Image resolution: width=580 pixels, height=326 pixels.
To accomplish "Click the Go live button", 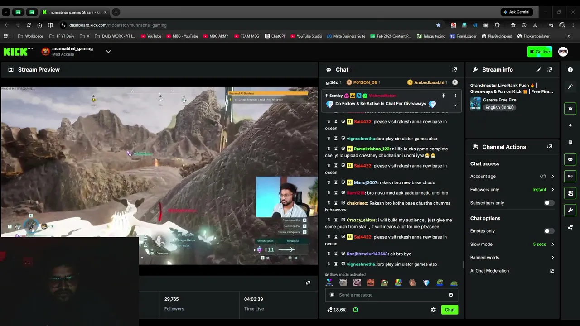I will point(540,52).
